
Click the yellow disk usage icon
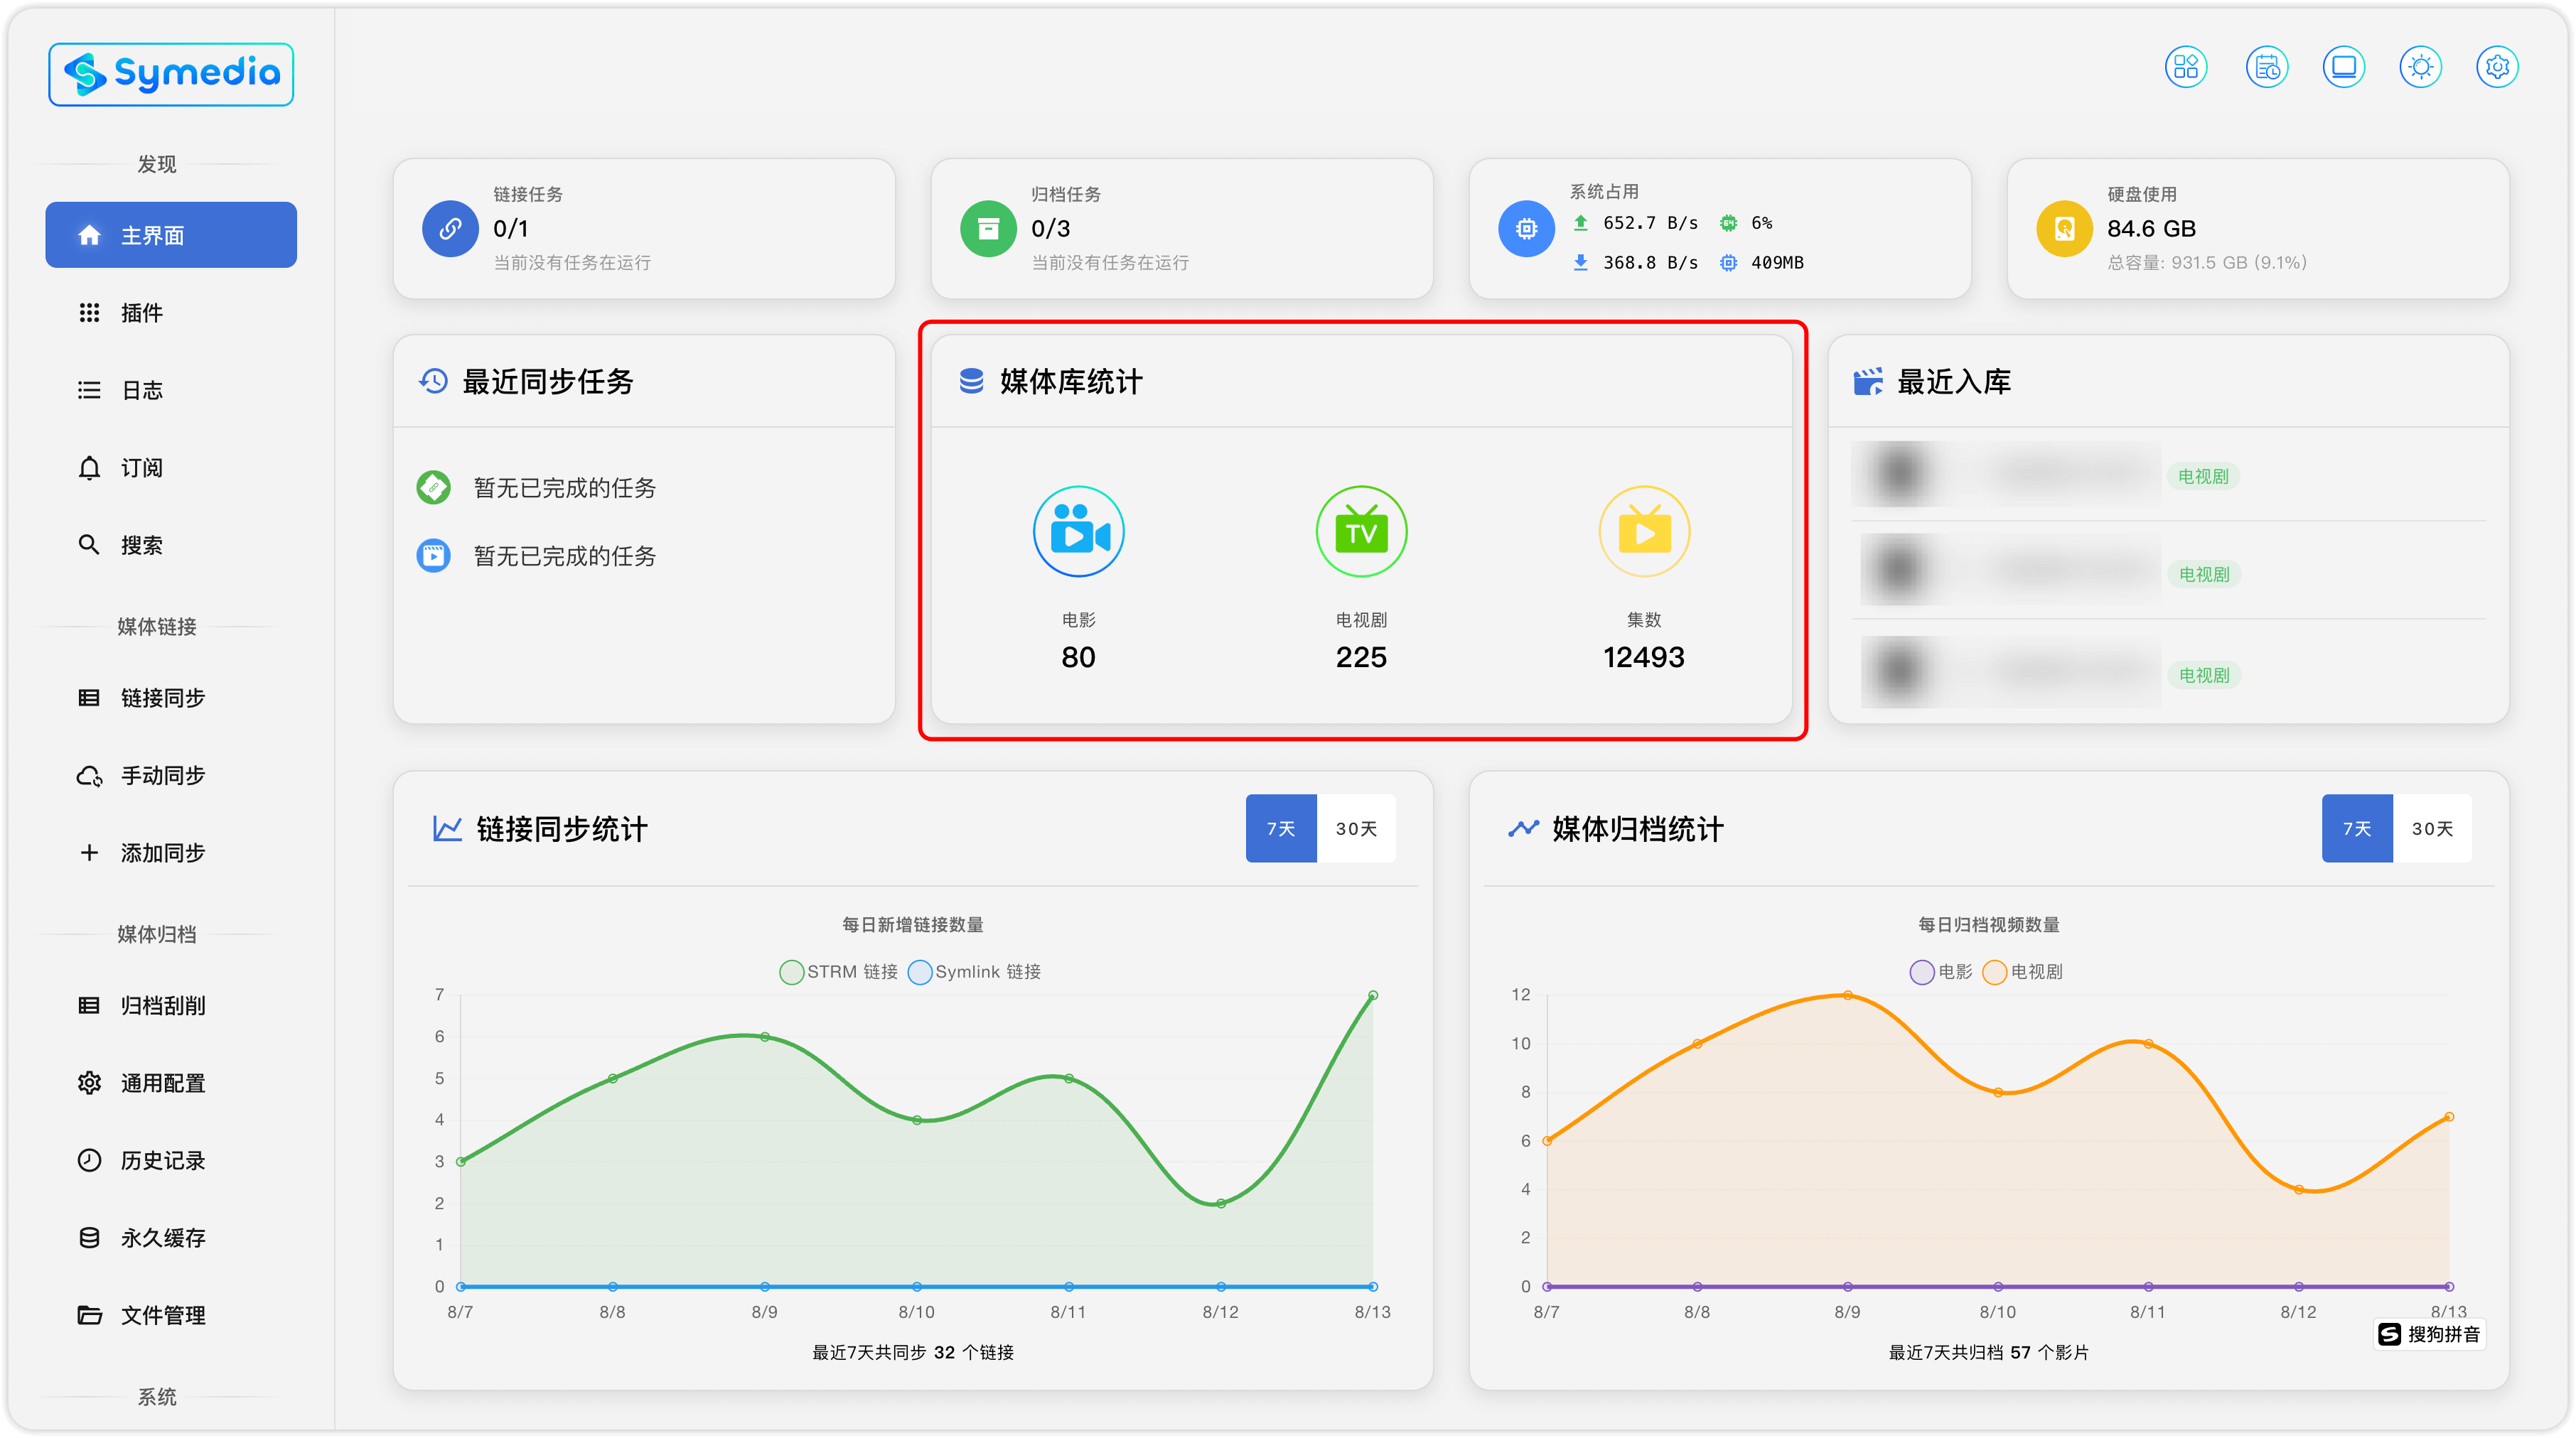pos(2064,229)
